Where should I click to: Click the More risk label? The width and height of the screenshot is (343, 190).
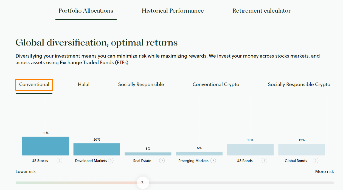(324, 171)
